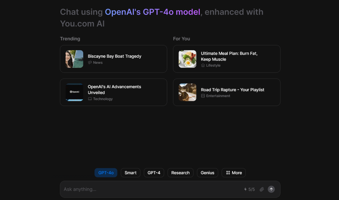Click the grid icon on the More button

click(228, 173)
